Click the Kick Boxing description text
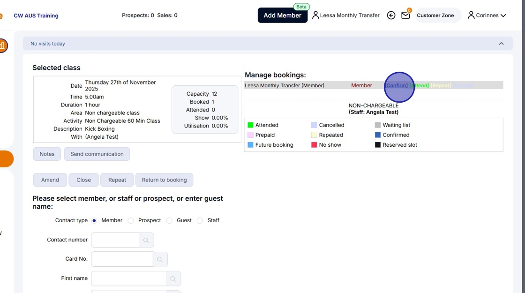The image size is (525, 293). click(100, 129)
